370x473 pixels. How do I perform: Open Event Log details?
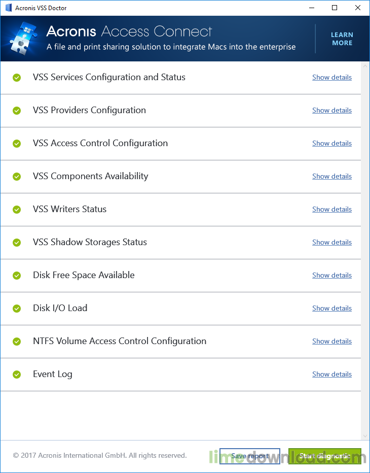click(331, 375)
